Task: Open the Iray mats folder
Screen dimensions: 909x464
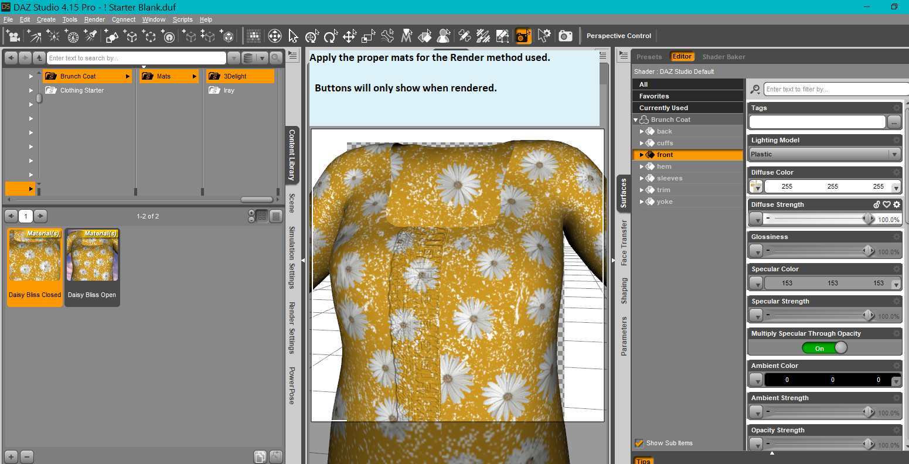Action: click(240, 90)
